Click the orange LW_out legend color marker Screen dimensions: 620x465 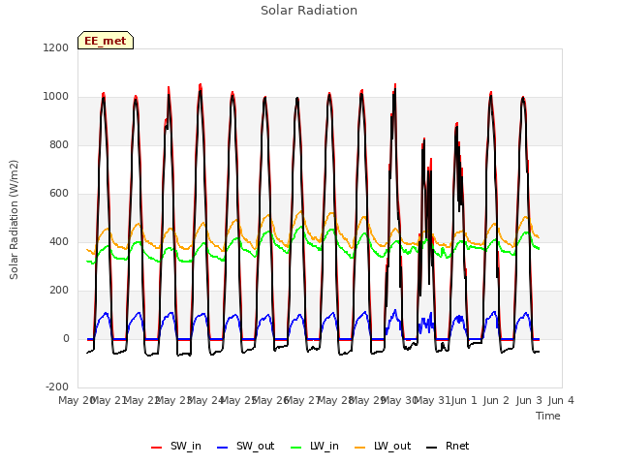[x=360, y=448]
